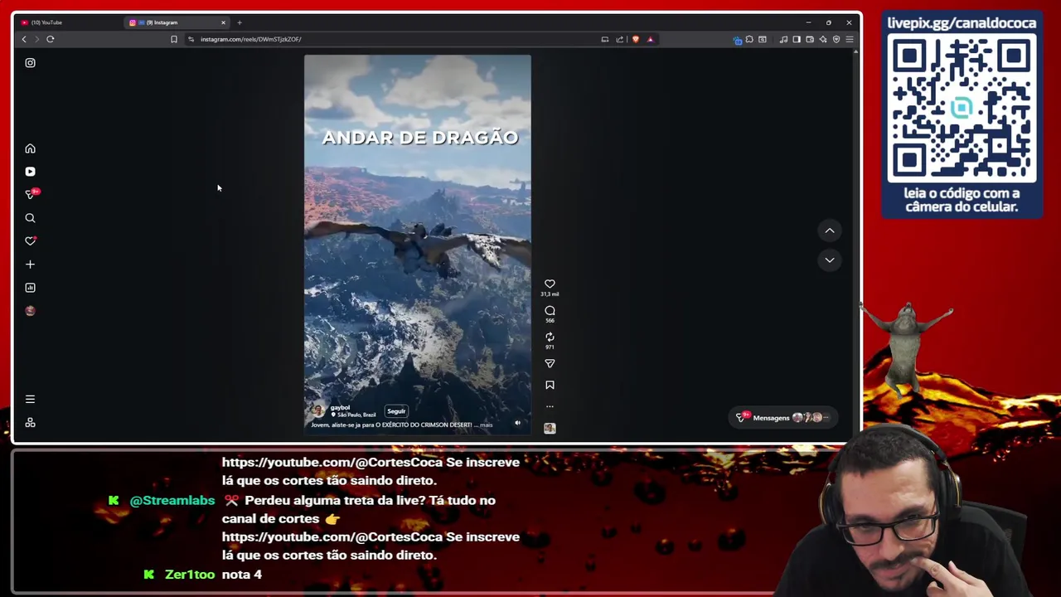The image size is (1061, 597).
Task: Open the Meta apps icon at the sidebar bottom
Action: pyautogui.click(x=30, y=422)
